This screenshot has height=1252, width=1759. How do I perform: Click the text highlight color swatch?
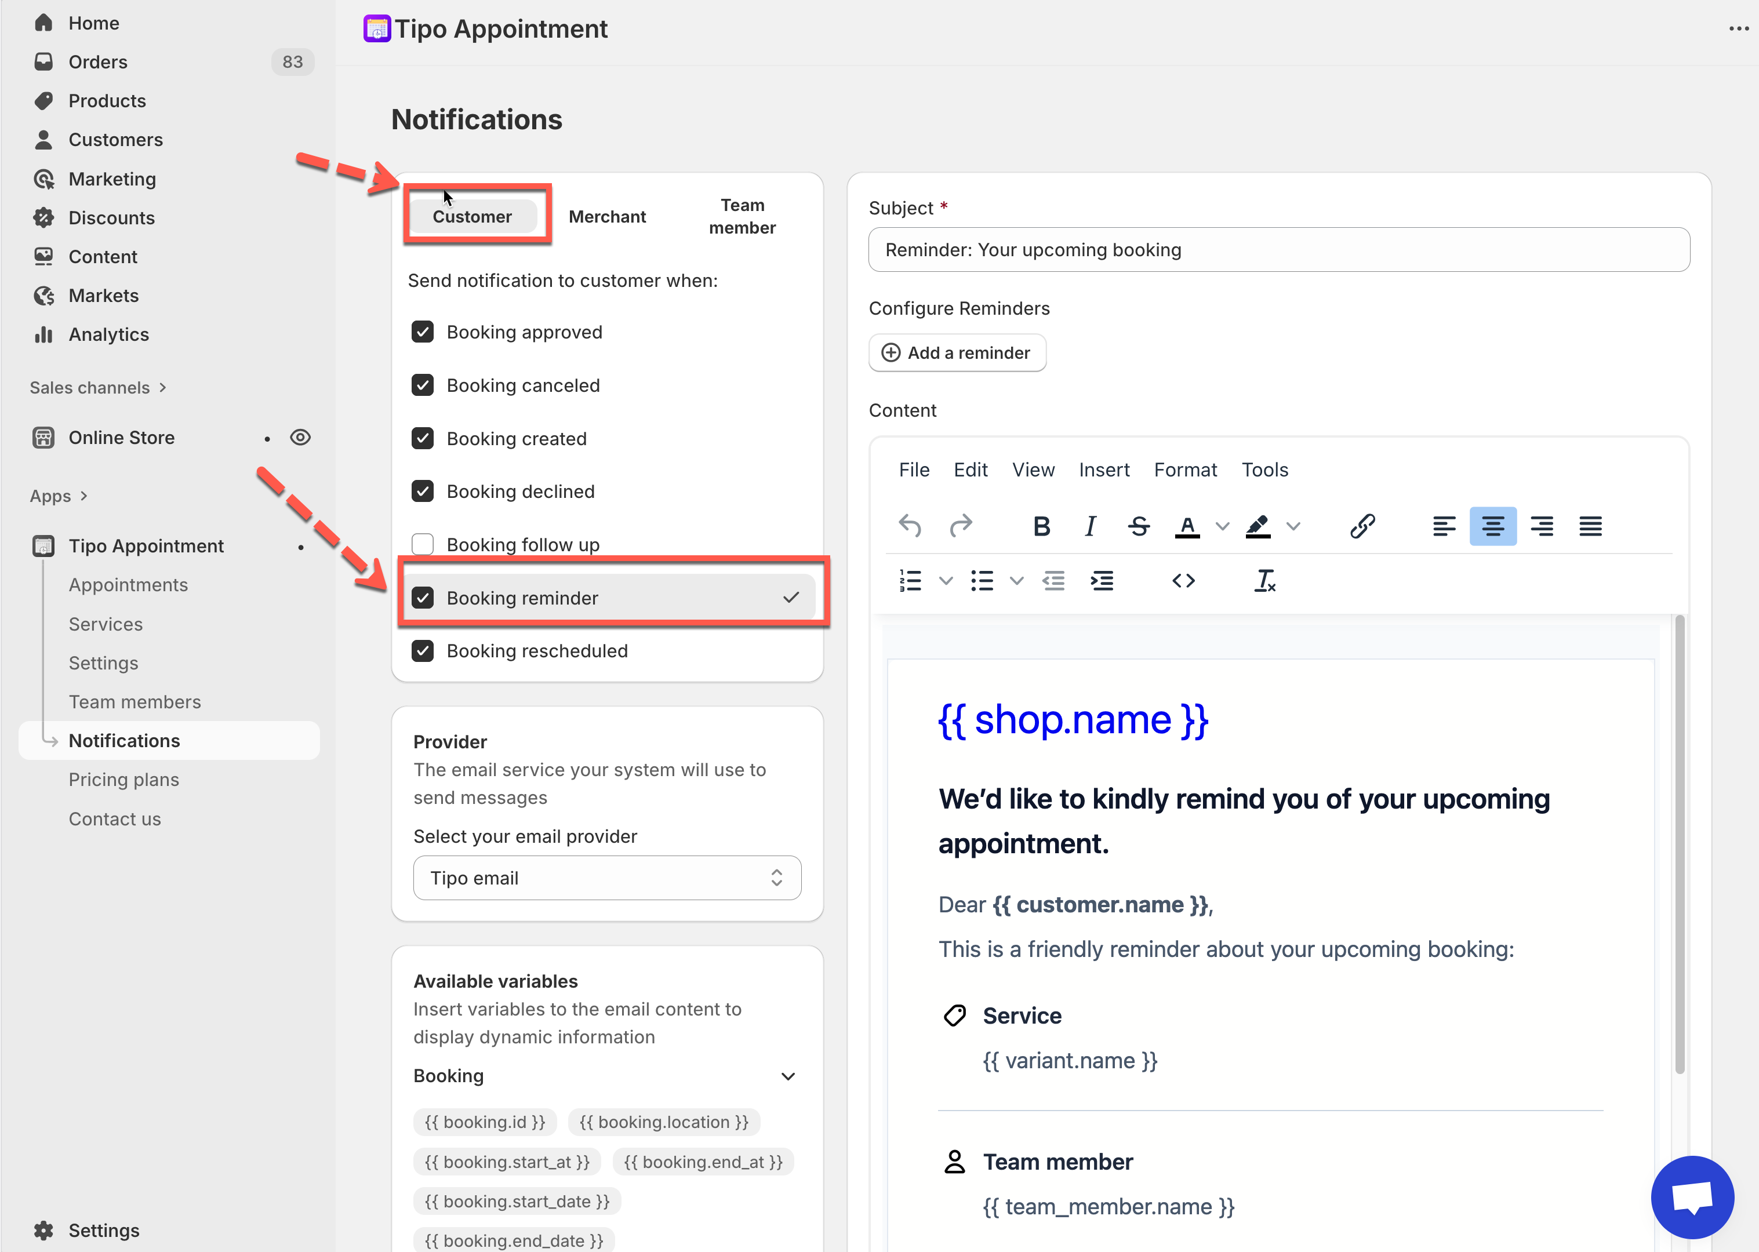[x=1258, y=526]
